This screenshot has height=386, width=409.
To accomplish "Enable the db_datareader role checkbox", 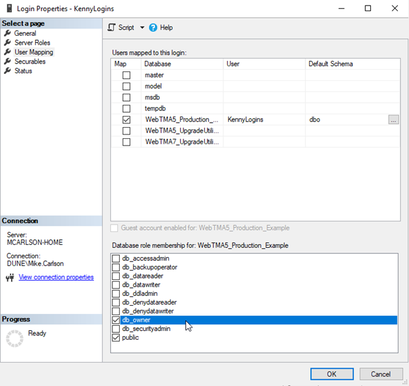I will tap(116, 277).
